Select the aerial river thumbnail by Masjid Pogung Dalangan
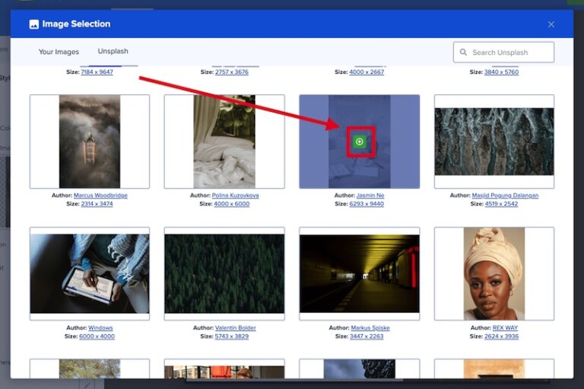Viewport: 584px width, 389px height. [x=494, y=142]
